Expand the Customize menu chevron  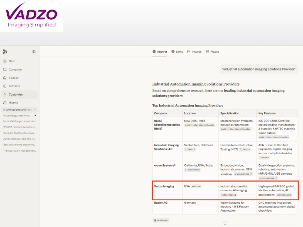[x=5, y=94]
